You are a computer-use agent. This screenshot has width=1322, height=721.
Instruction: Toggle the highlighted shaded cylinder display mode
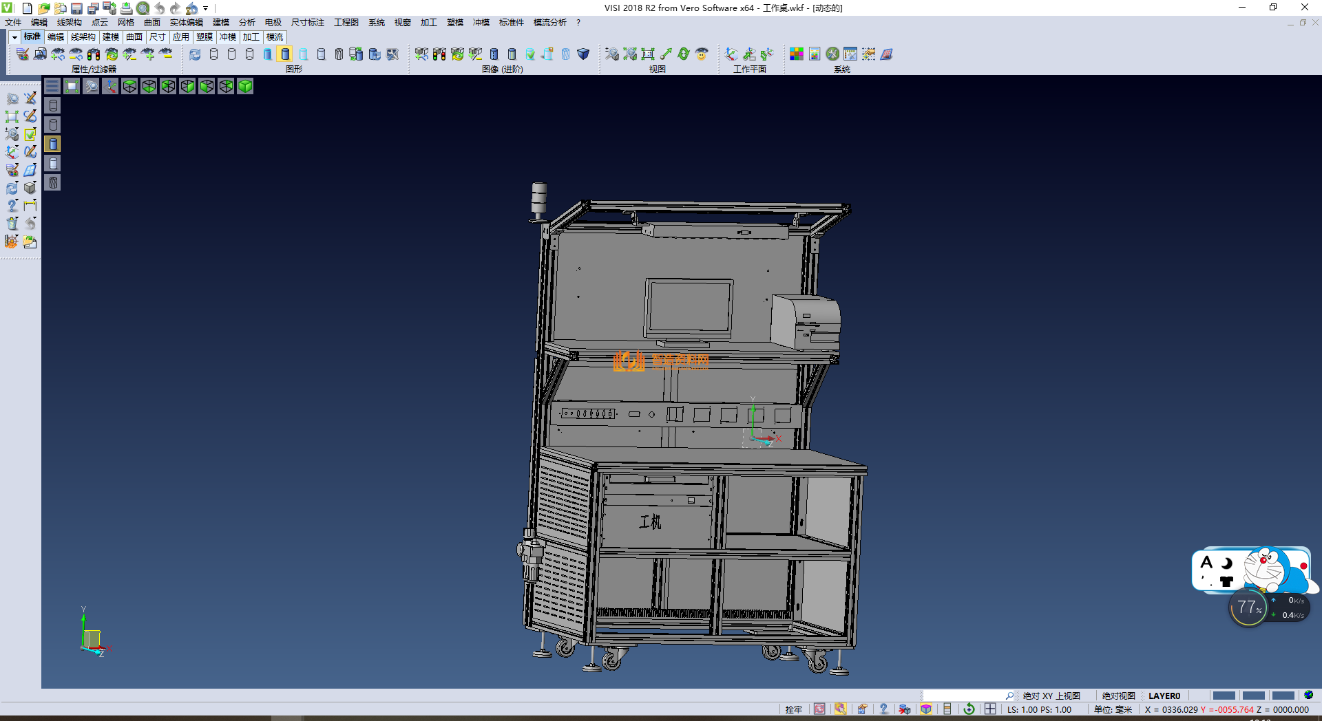285,54
